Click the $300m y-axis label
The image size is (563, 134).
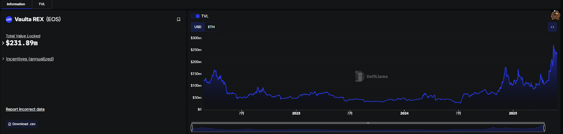196,38
